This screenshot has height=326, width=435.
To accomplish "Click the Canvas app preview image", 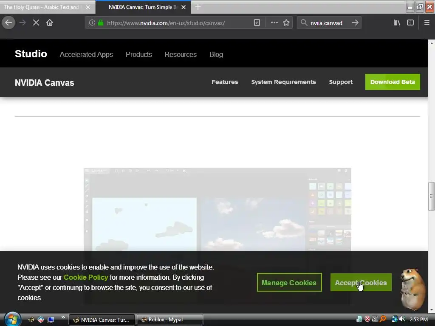I will coord(217,210).
